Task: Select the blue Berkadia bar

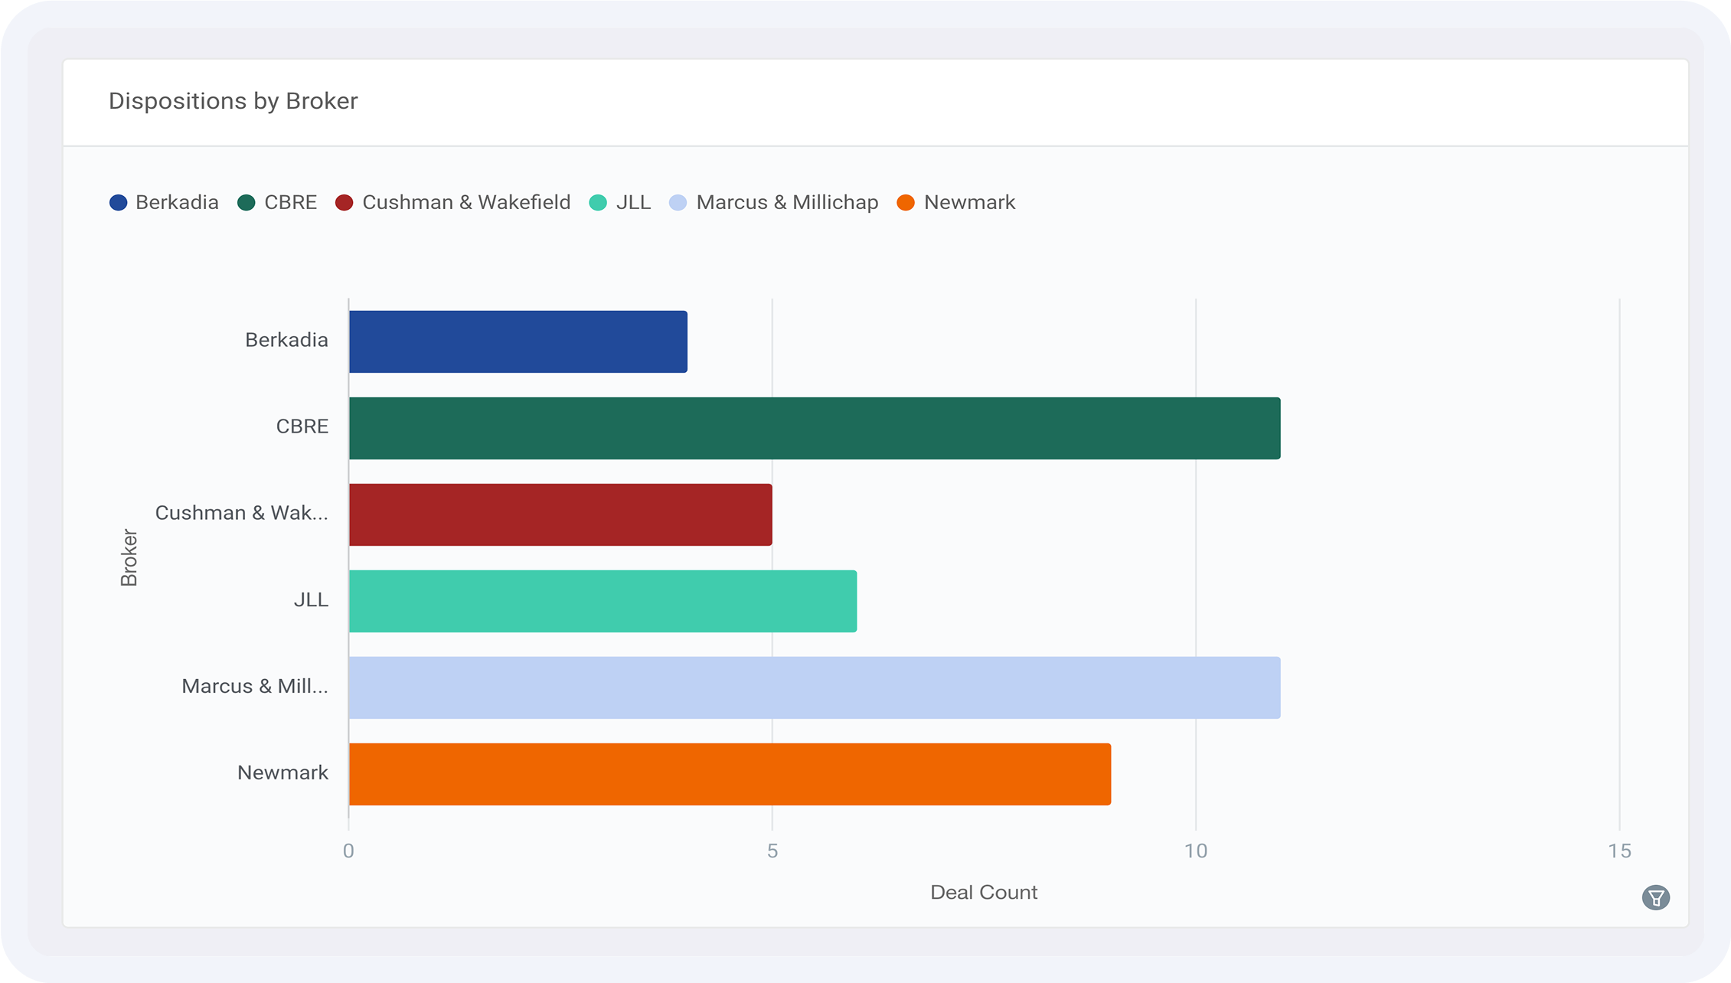Action: pyautogui.click(x=518, y=341)
